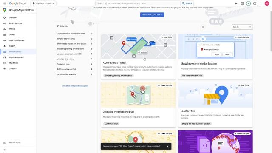The width and height of the screenshot is (272, 153).
Task: Filter by Simplify address entry
Action: point(75,39)
